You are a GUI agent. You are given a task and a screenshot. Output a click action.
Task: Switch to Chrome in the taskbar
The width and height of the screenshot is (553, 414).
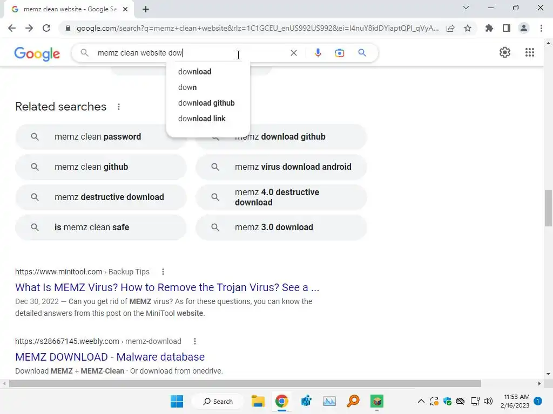click(281, 401)
